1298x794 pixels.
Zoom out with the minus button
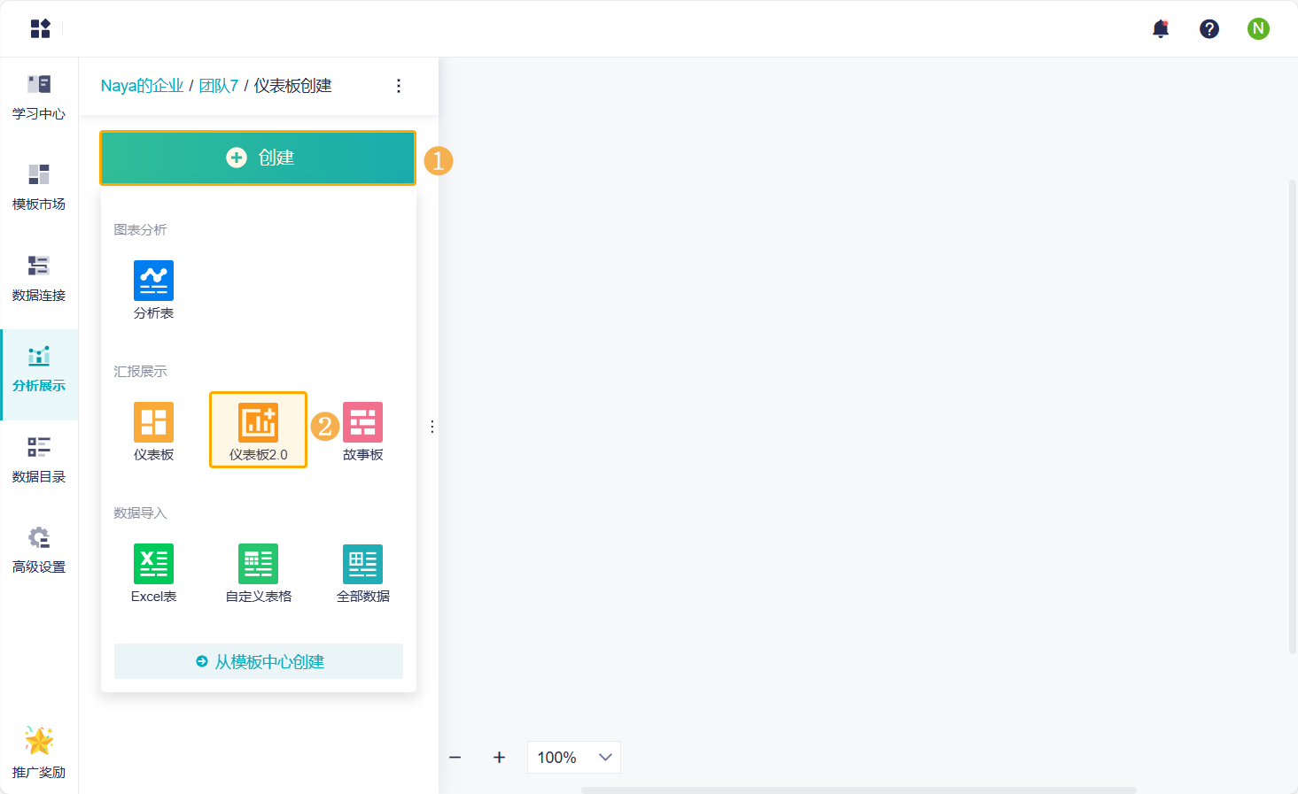[455, 758]
